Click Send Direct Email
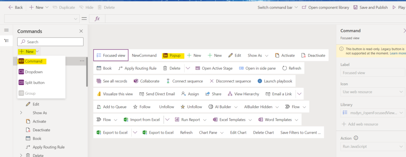Image resolution: width=406 pixels, height=157 pixels. (x=157, y=94)
